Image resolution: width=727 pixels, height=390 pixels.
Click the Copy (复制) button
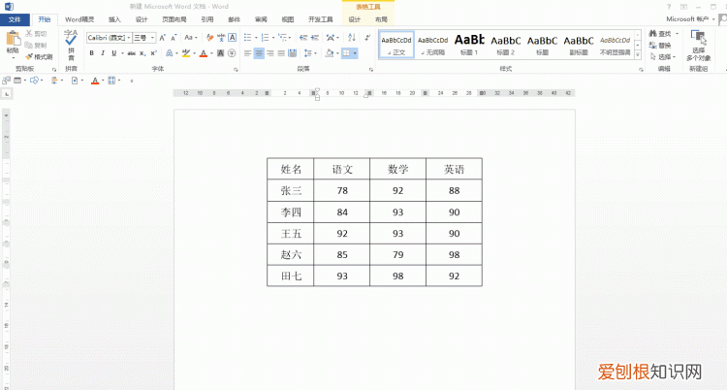(35, 45)
